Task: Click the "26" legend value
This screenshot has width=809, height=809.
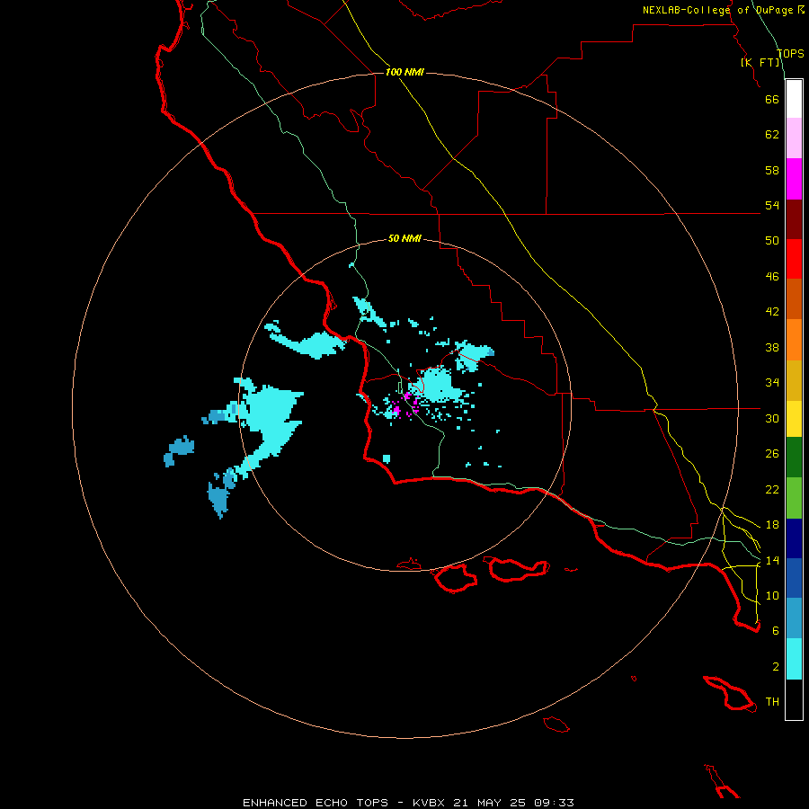Action: click(x=772, y=454)
